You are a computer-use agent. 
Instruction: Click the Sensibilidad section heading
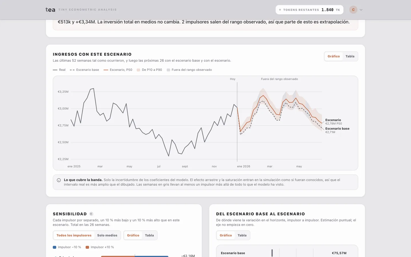click(x=70, y=214)
